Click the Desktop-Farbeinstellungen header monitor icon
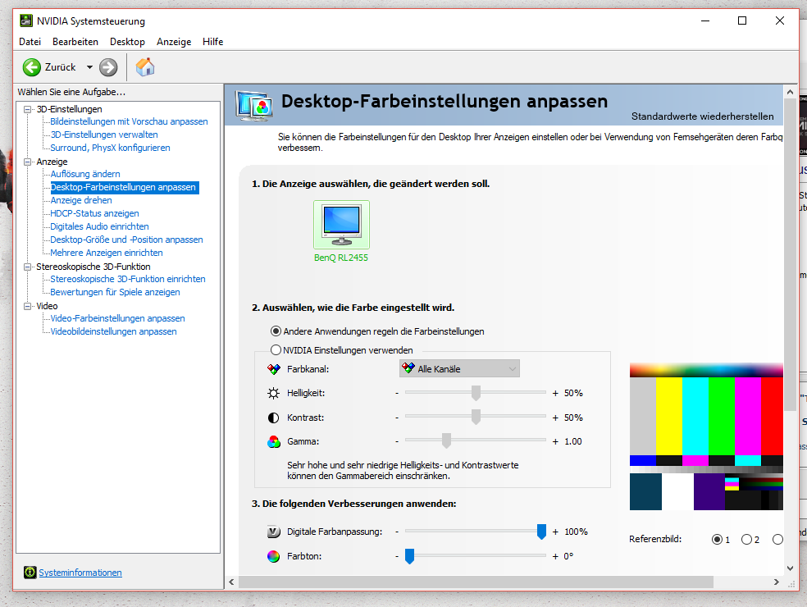Image resolution: width=807 pixels, height=607 pixels. click(253, 105)
